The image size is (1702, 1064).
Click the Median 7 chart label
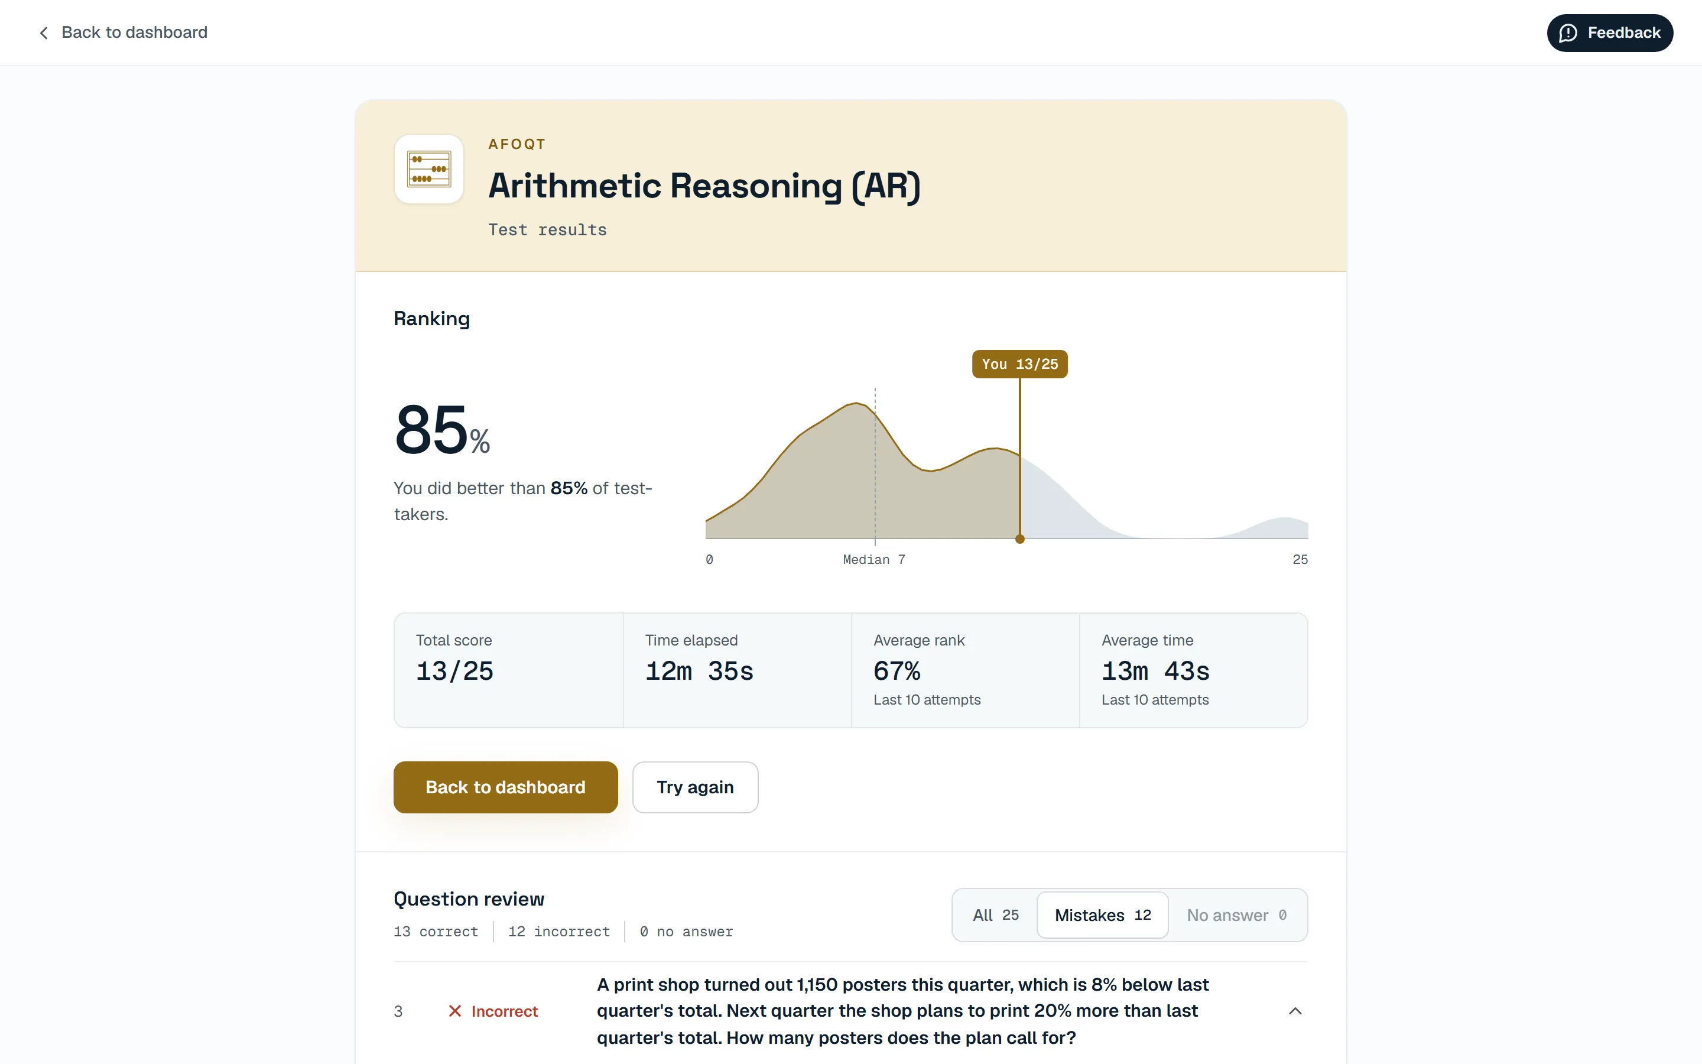click(x=874, y=559)
